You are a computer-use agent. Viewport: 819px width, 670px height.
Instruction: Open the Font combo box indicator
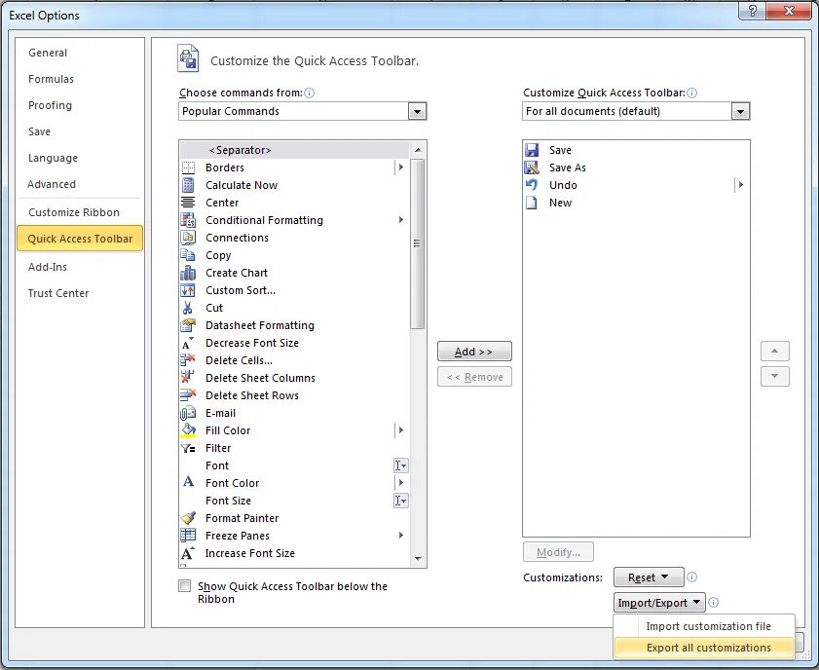[x=400, y=465]
